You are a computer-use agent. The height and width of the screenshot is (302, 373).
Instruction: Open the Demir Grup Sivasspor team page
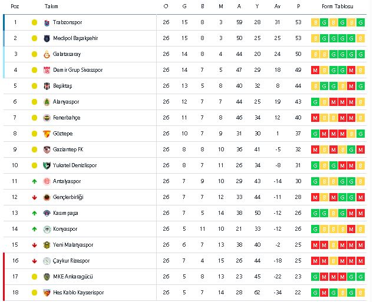pos(77,70)
